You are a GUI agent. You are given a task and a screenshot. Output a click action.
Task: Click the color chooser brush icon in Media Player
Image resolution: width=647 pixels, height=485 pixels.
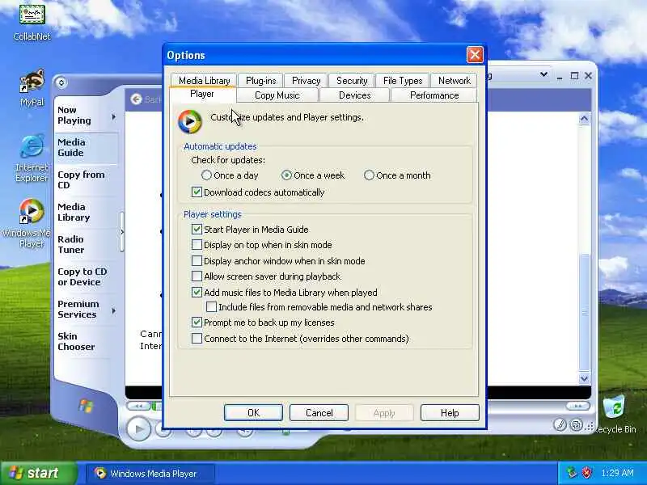pos(560,424)
